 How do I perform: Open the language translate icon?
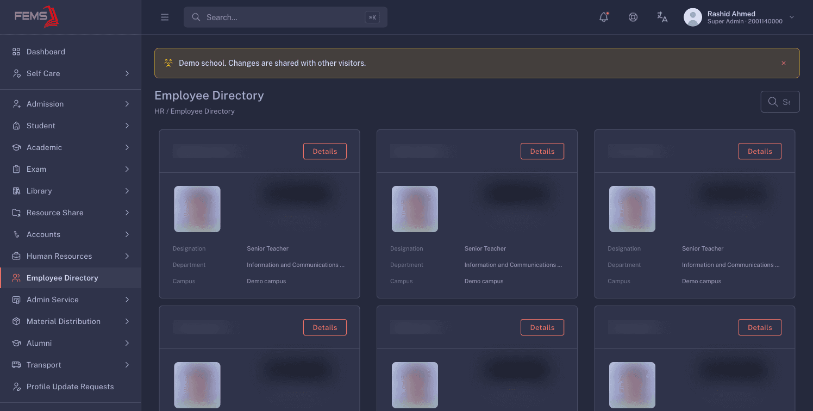[x=662, y=17]
